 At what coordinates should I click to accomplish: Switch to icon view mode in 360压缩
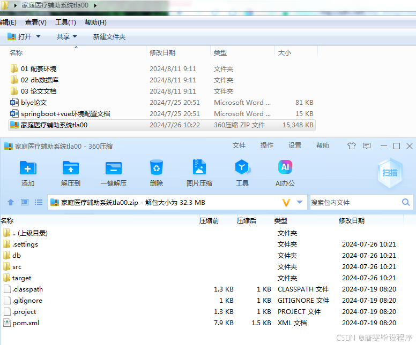25,203
